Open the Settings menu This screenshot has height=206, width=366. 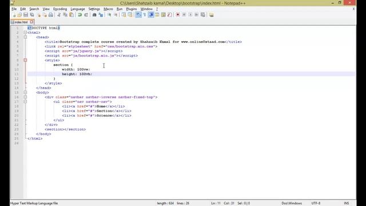tap(94, 9)
